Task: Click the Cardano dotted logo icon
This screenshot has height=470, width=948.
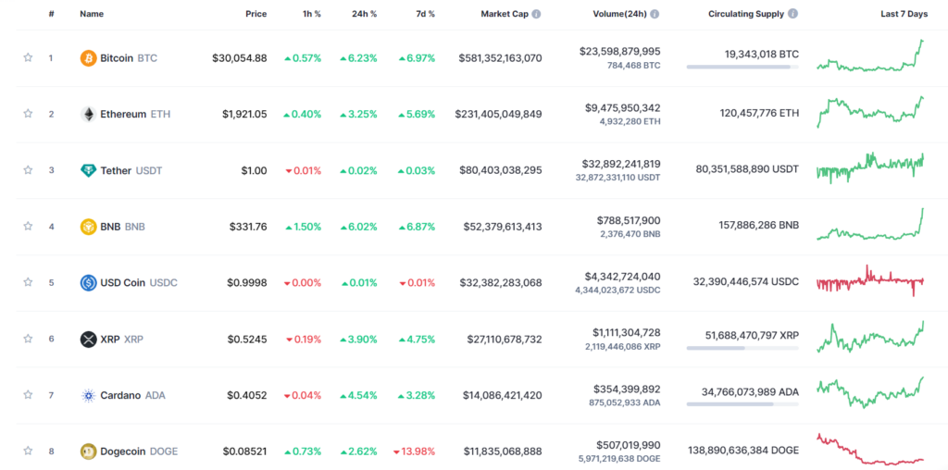Action: (88, 395)
